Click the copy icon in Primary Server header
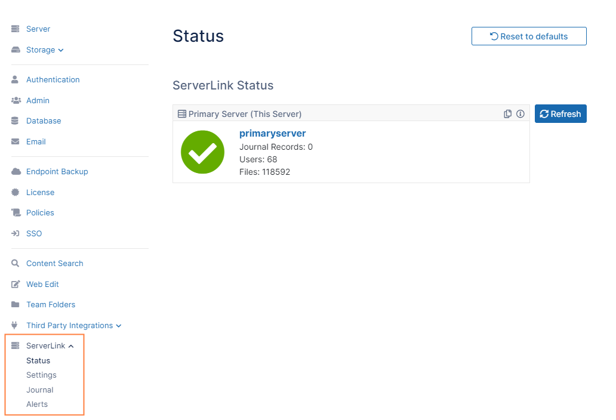Screen dimensions: 616x420 [x=507, y=114]
